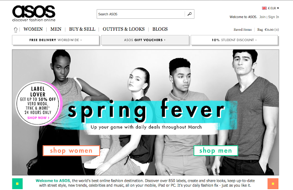Open the 10% Student Discount banner
Viewport: 293px width, 190px height.
tap(234, 40)
